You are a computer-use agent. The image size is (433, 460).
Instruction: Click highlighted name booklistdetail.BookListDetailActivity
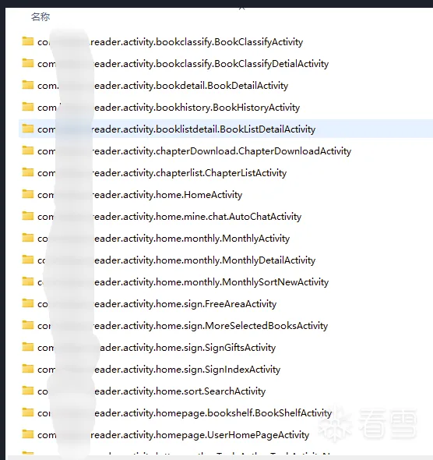[176, 129]
